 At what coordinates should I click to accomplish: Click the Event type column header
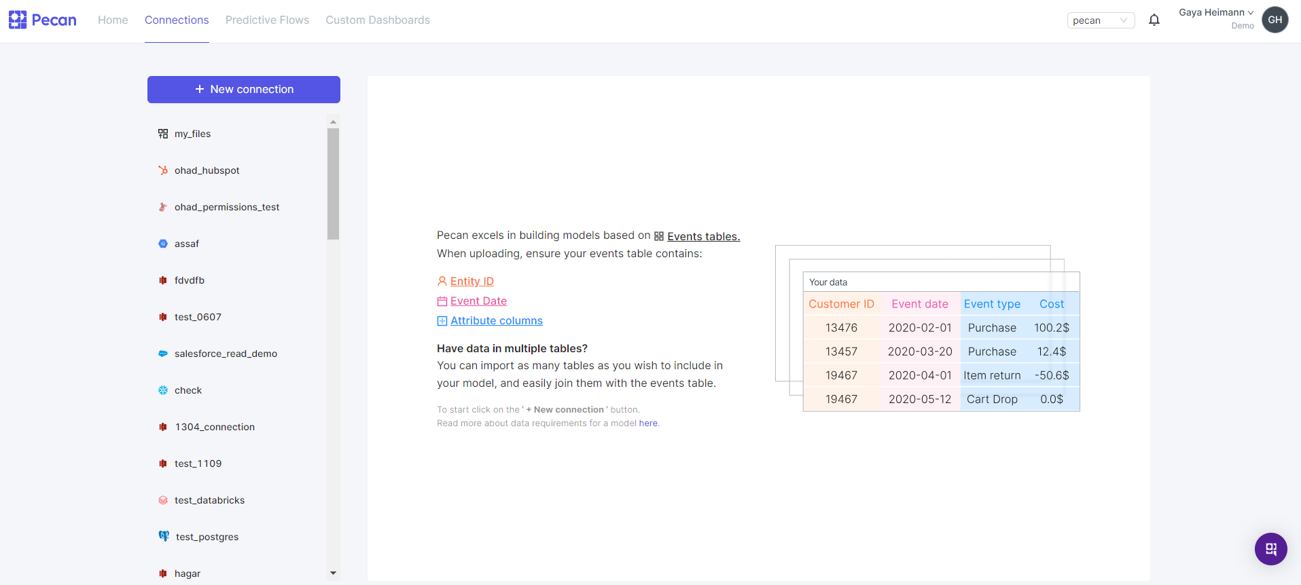coord(992,304)
